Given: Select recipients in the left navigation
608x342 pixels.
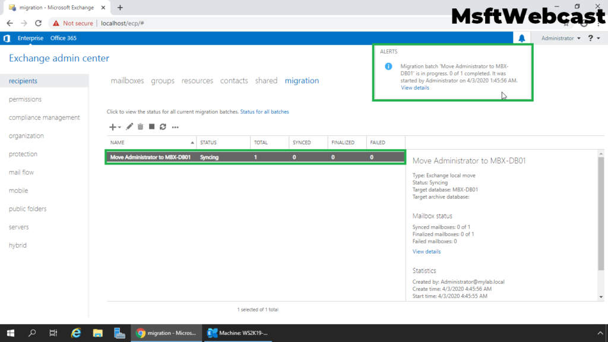Looking at the screenshot, I should tap(44, 81).
